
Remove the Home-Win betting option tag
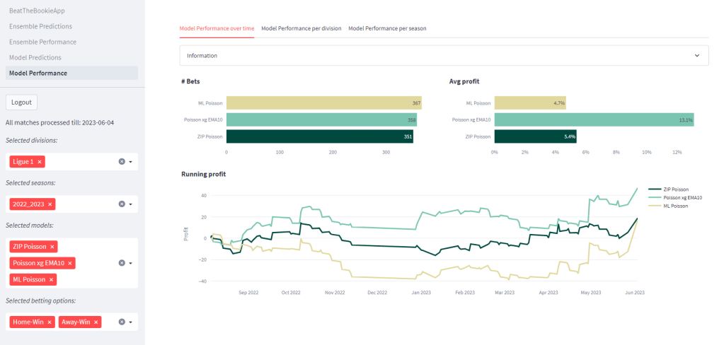click(x=50, y=322)
